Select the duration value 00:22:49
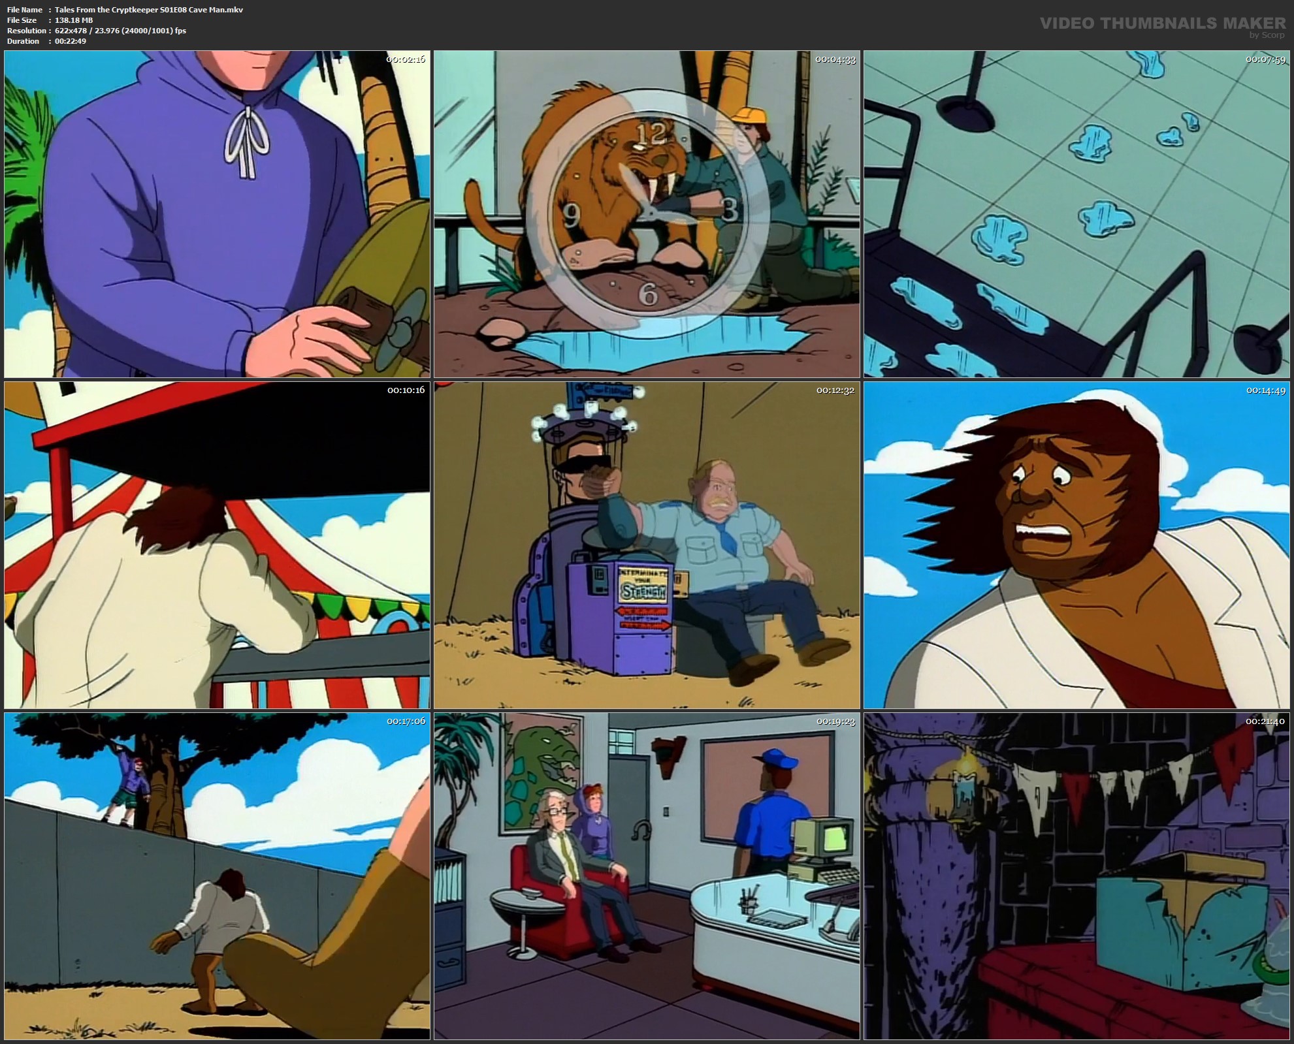The height and width of the screenshot is (1044, 1294). [x=71, y=41]
